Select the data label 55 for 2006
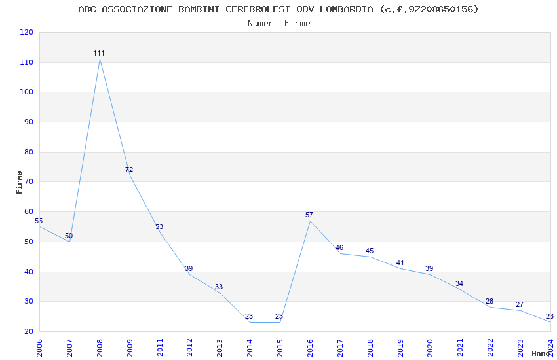This screenshot has height=360, width=557. pos(39,221)
